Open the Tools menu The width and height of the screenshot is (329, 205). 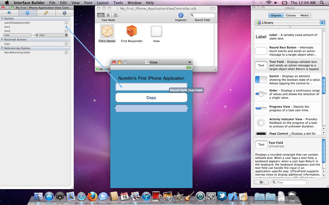coord(118,3)
